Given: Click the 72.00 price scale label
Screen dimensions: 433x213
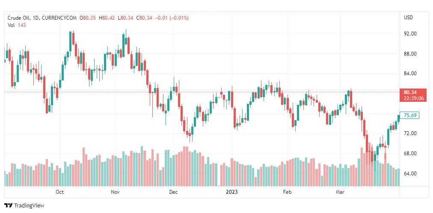Looking at the screenshot, I should tap(410, 133).
